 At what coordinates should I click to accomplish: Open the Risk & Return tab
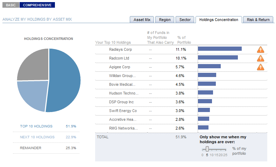point(258,20)
